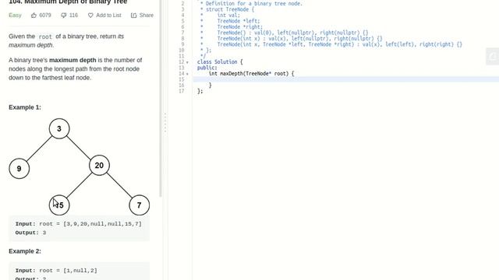Collapse the class Solution fold arrow at line 12
The height and width of the screenshot is (280, 499).
(x=187, y=62)
